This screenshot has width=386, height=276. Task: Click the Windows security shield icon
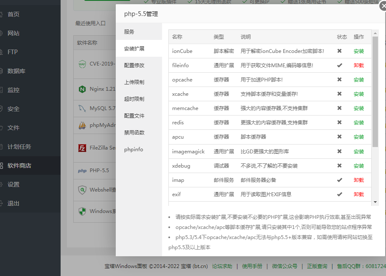82,211
